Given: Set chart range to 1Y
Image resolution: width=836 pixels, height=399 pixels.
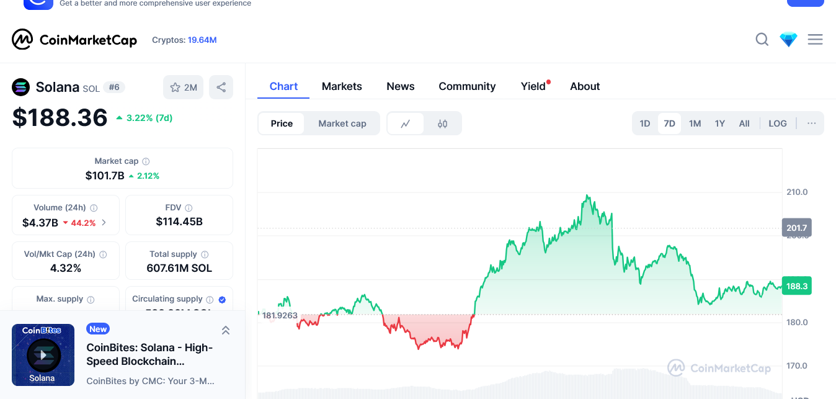Looking at the screenshot, I should pos(719,123).
